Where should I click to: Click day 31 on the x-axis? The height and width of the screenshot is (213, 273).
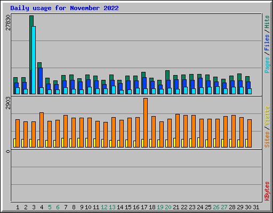256,207
